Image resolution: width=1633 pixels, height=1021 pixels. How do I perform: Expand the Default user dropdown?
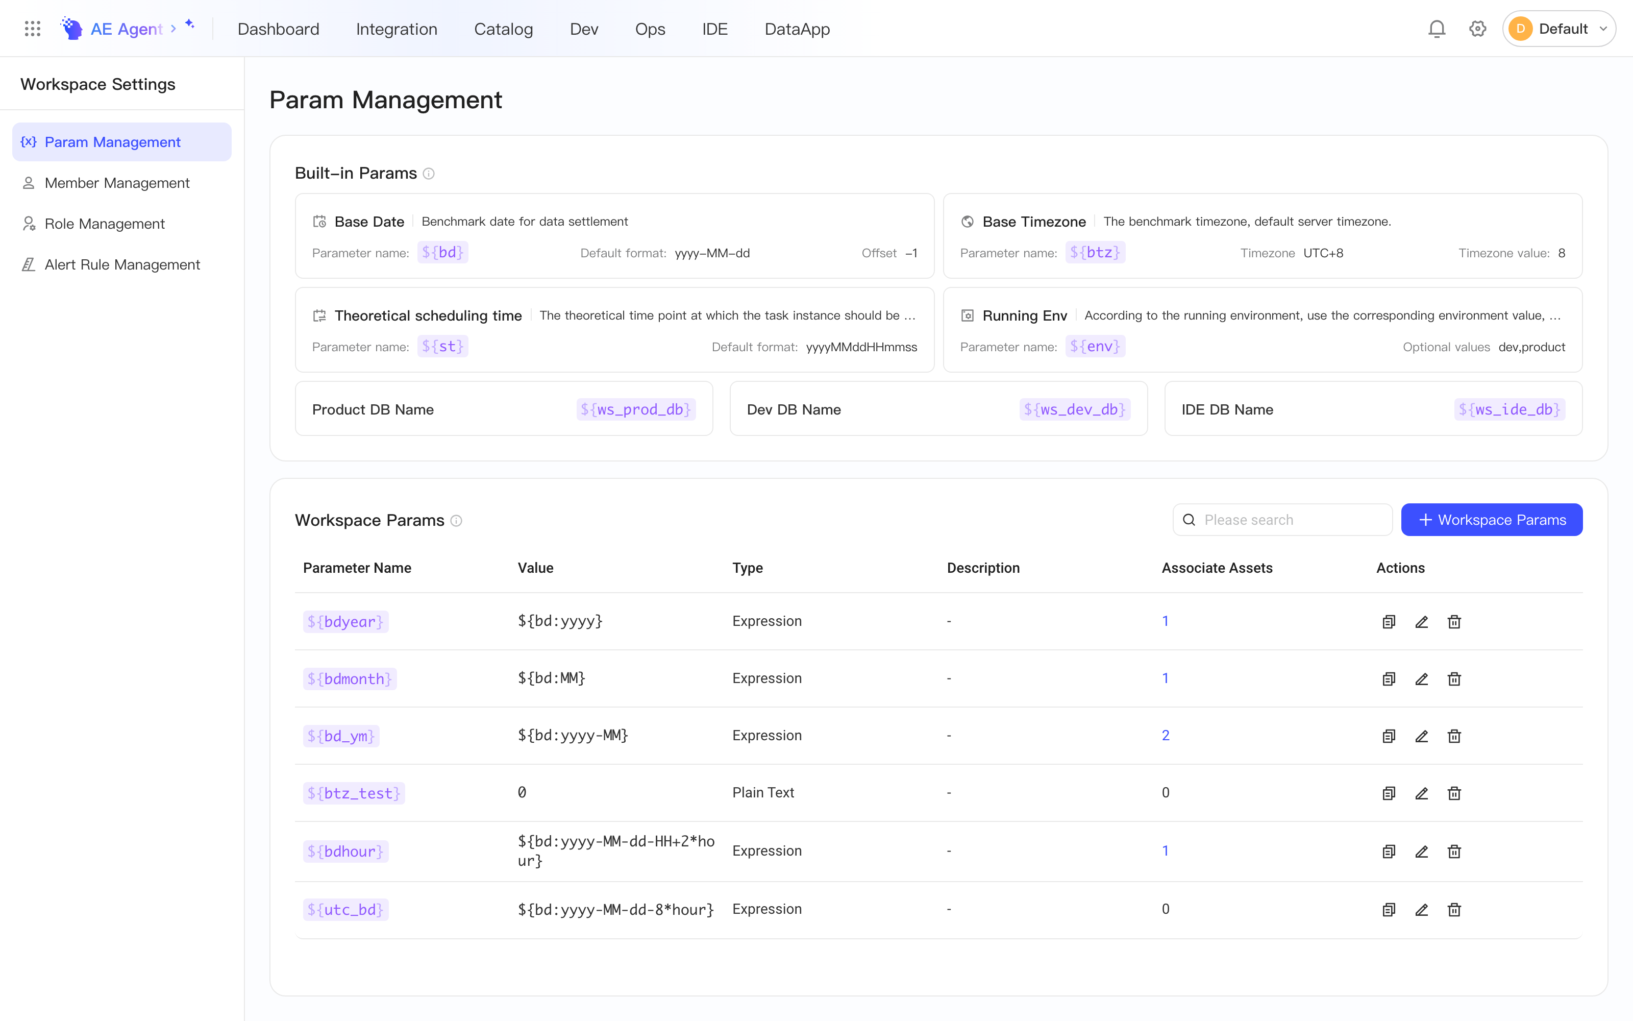(x=1559, y=29)
